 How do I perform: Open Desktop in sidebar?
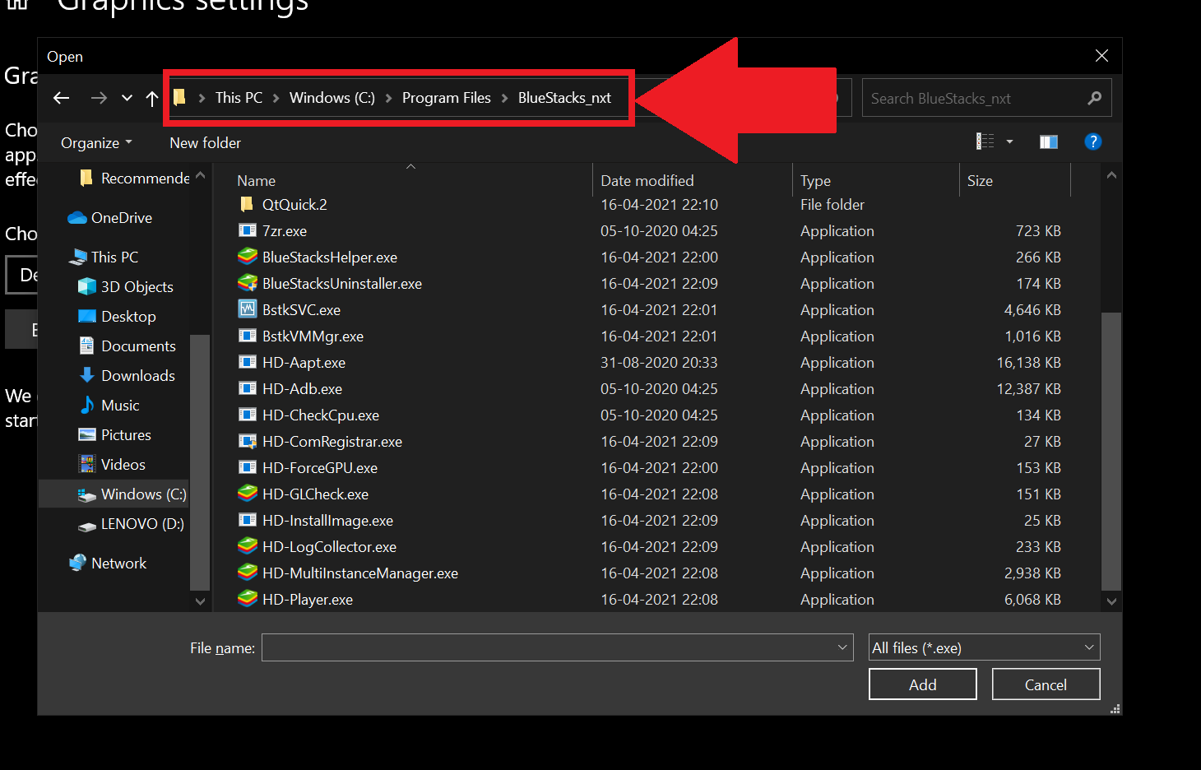(117, 316)
